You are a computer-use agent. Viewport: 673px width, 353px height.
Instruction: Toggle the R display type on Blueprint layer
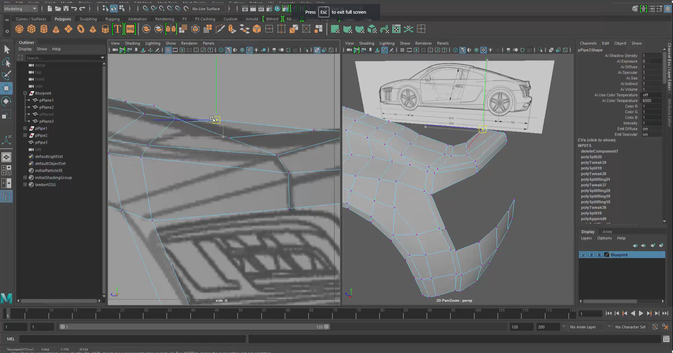pyautogui.click(x=599, y=255)
